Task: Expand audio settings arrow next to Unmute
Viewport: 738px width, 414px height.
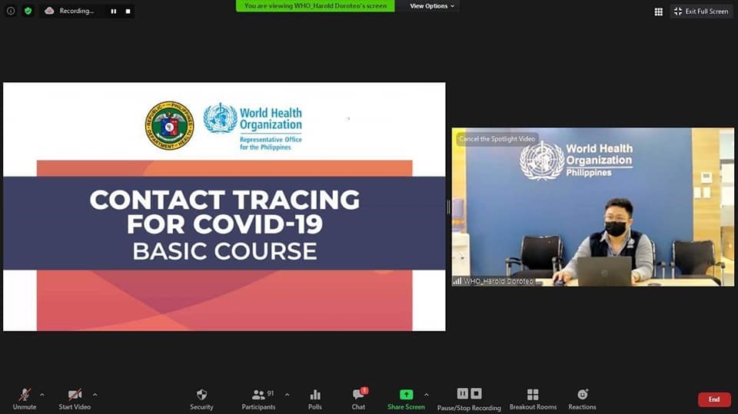Action: [x=42, y=395]
